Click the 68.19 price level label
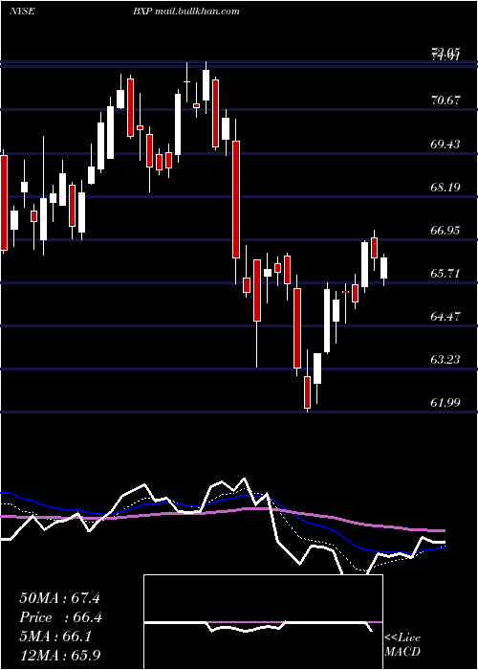The height and width of the screenshot is (670, 478). pos(445,188)
